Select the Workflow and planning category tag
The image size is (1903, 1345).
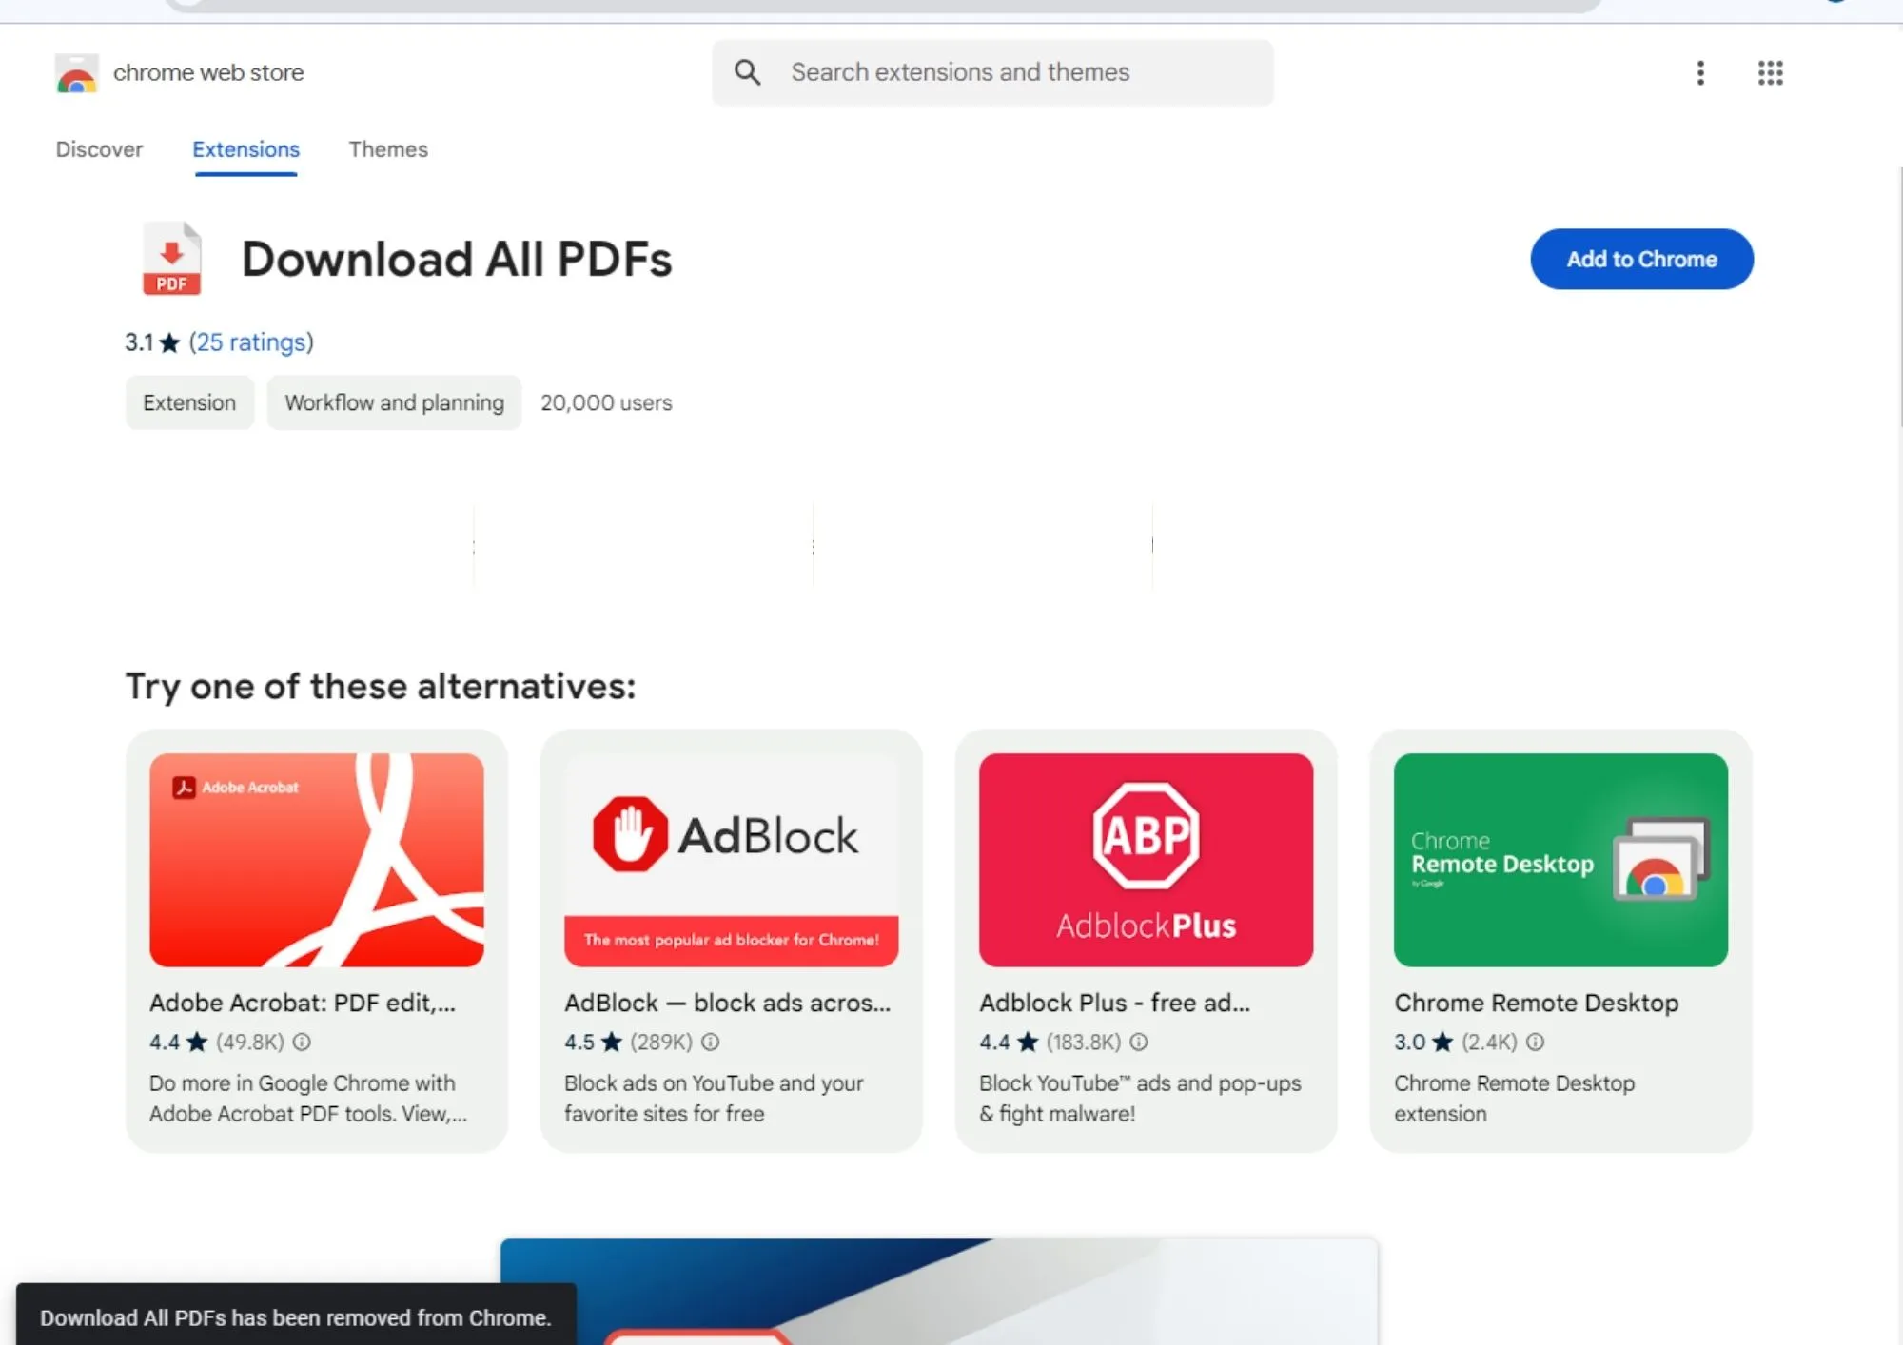coord(395,401)
